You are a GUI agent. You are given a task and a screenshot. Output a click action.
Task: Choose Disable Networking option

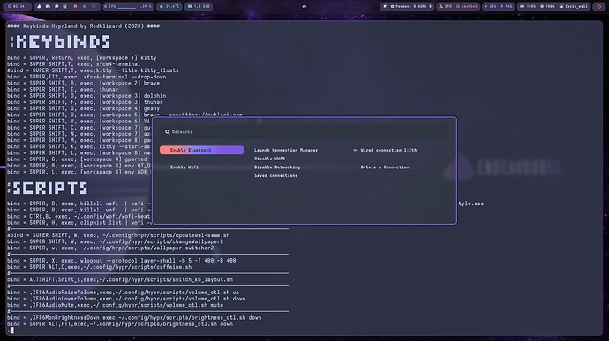(277, 167)
